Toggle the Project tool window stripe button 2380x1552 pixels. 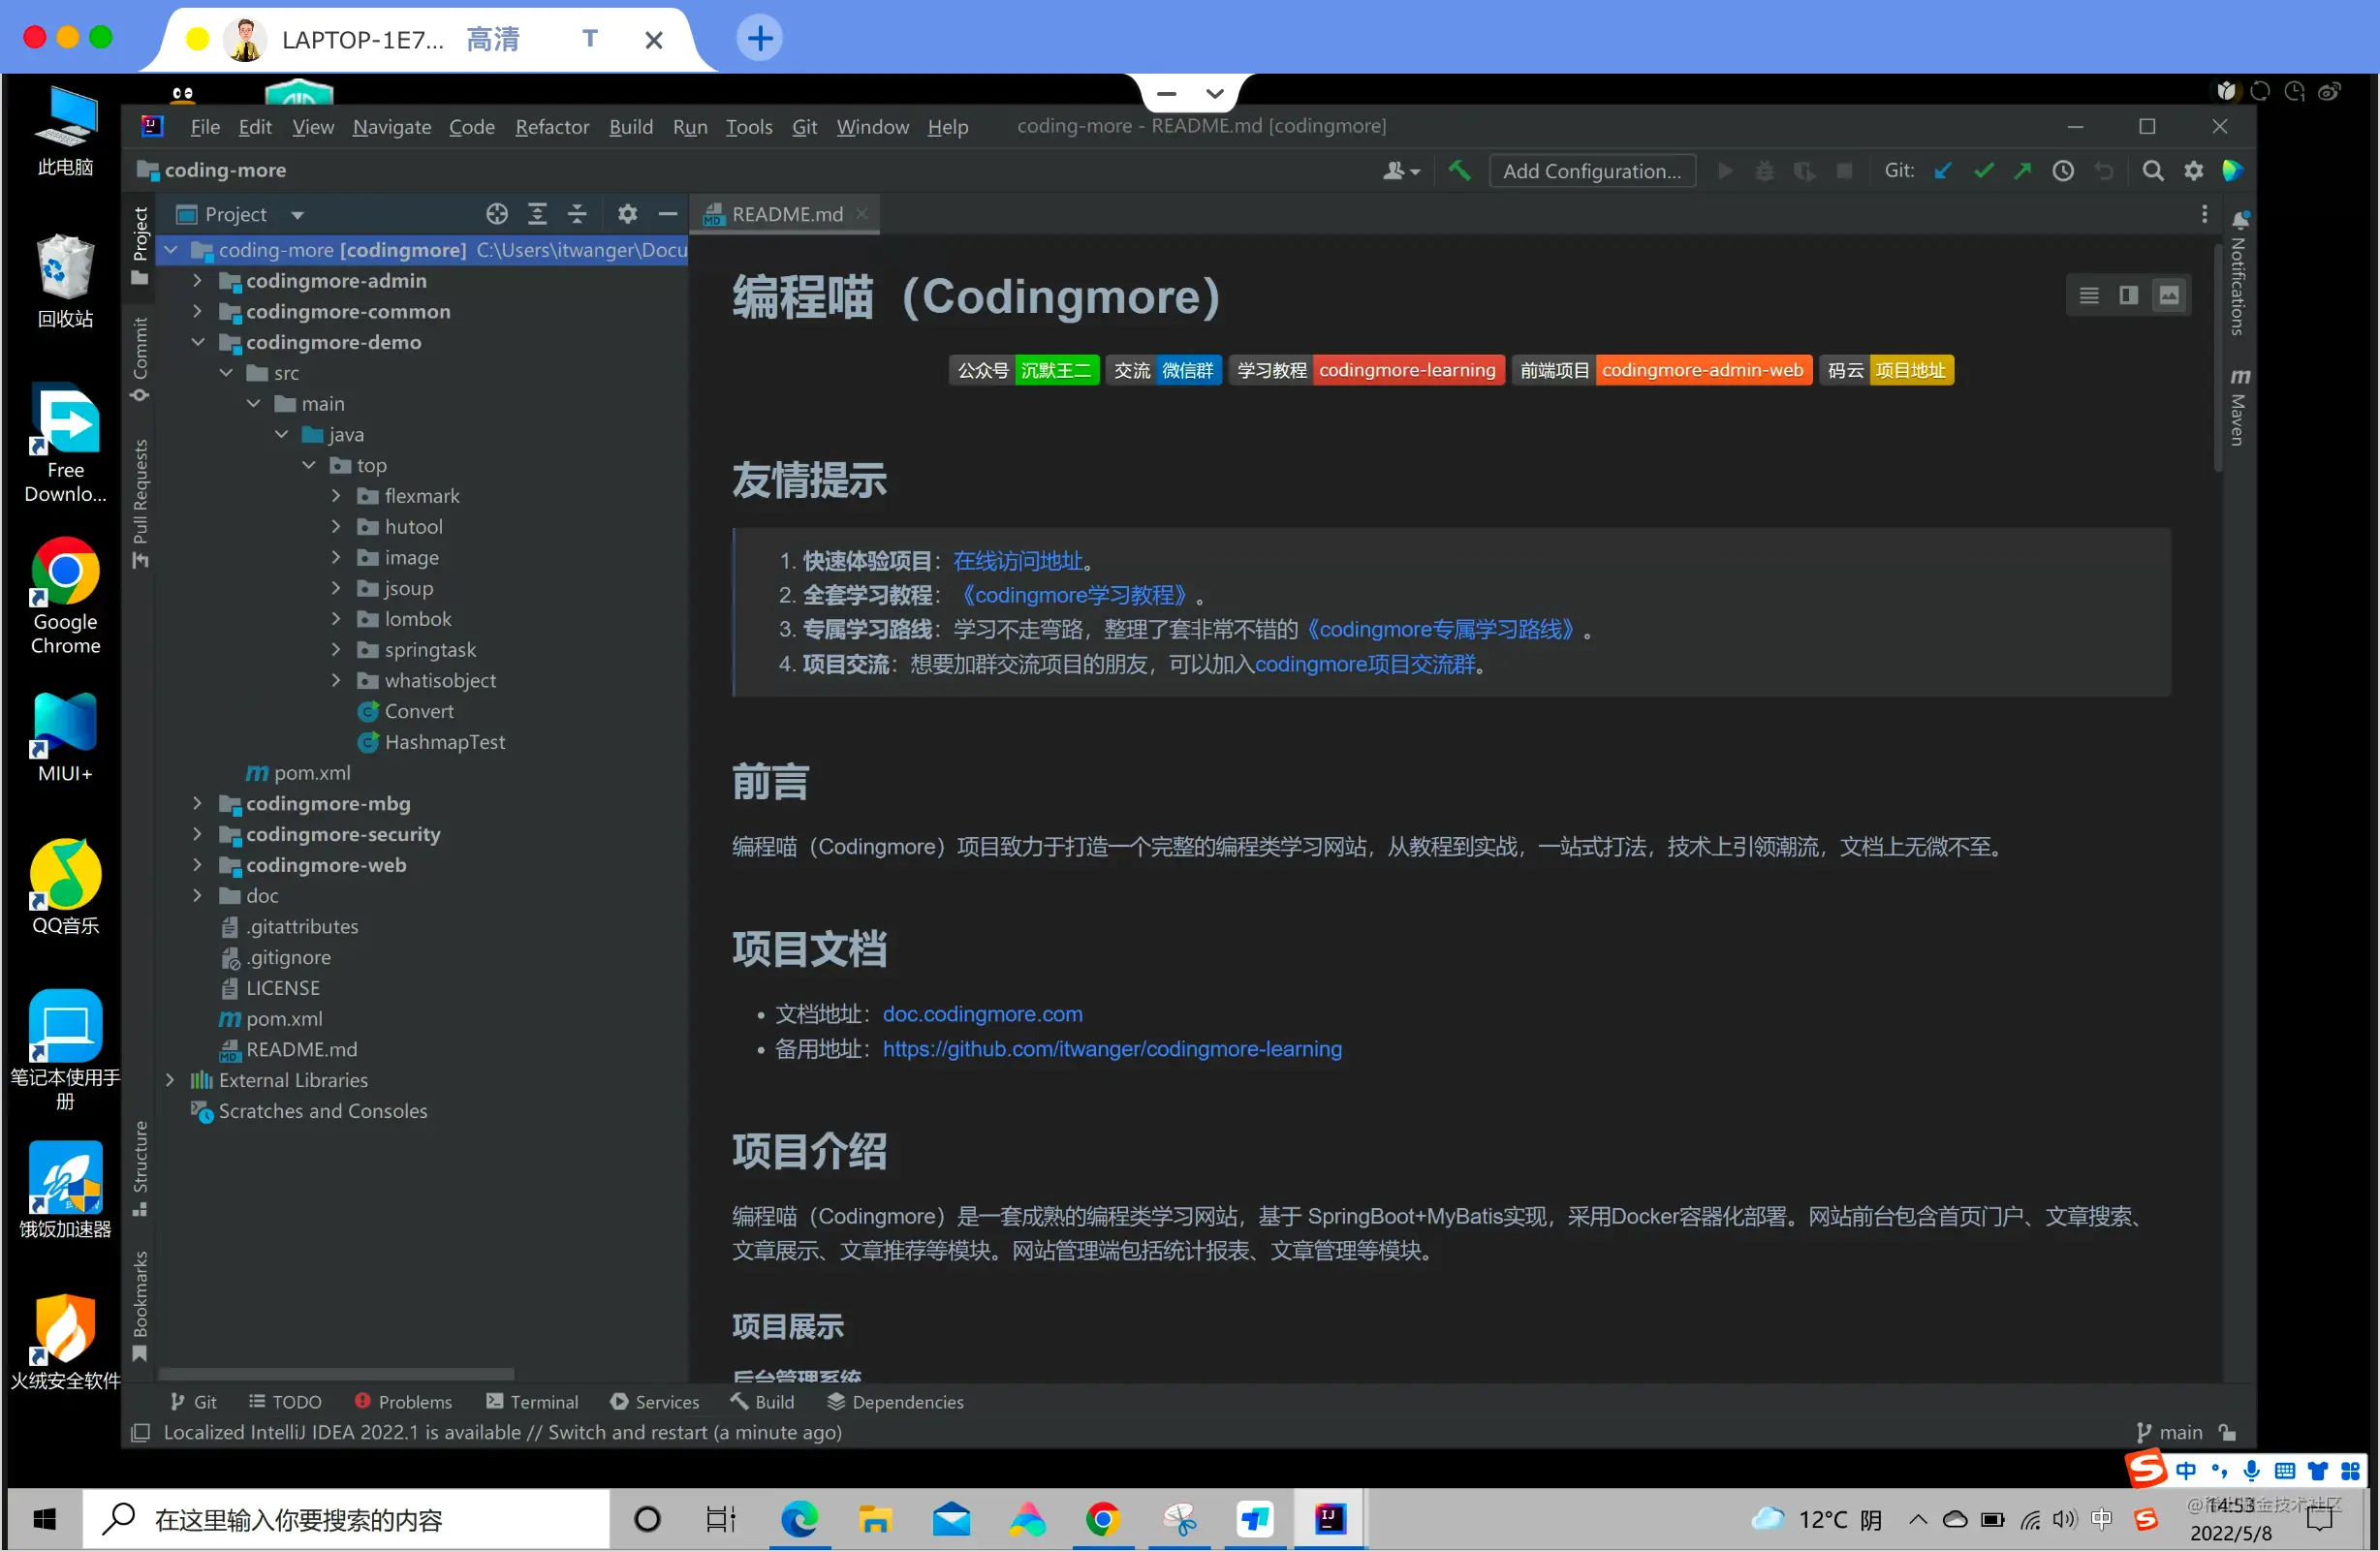[140, 247]
